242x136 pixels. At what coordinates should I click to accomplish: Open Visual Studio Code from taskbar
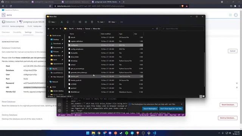[x=155, y=133]
